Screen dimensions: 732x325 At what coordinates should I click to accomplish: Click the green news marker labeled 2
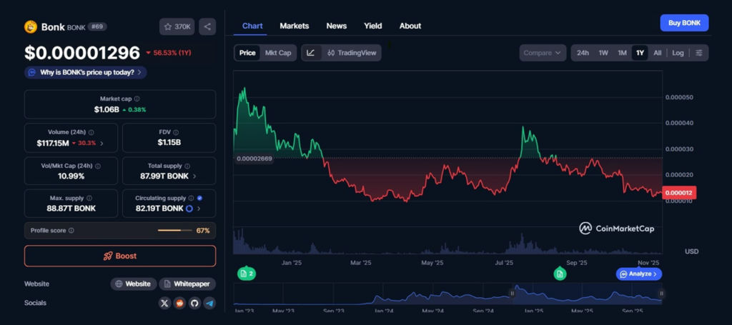[x=247, y=274]
